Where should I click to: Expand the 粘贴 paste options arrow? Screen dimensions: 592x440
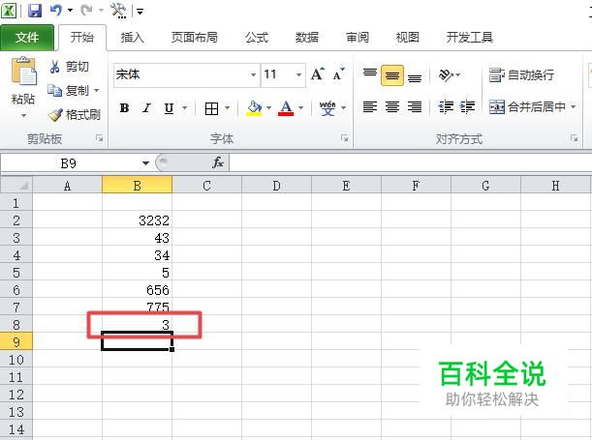coord(23,115)
